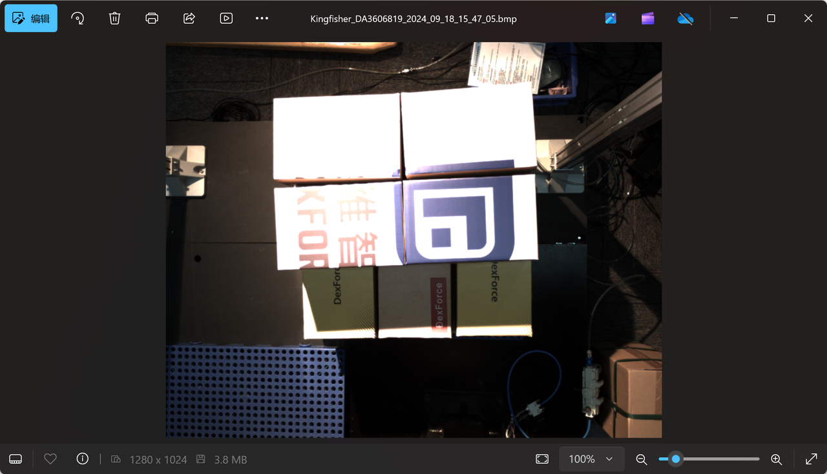Start slideshow with the play icon
The height and width of the screenshot is (474, 827).
pos(226,19)
